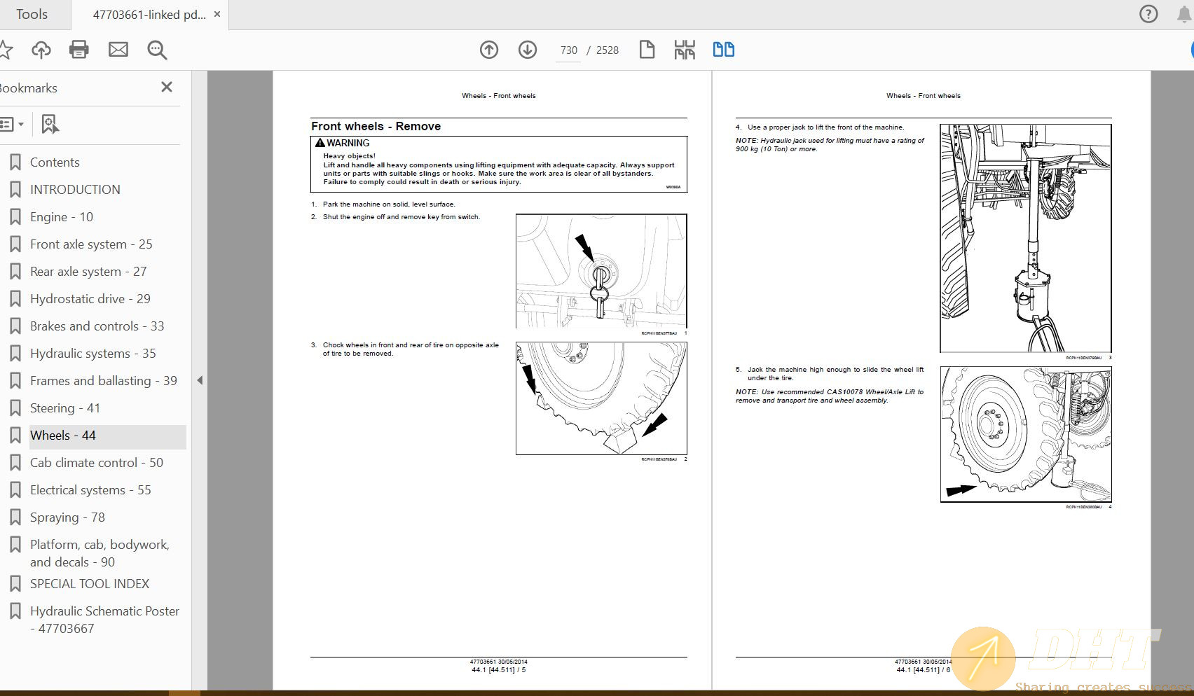
Task: Click the bookmark icon beside SPECIAL TOOL INDEX
Action: pyautogui.click(x=15, y=584)
